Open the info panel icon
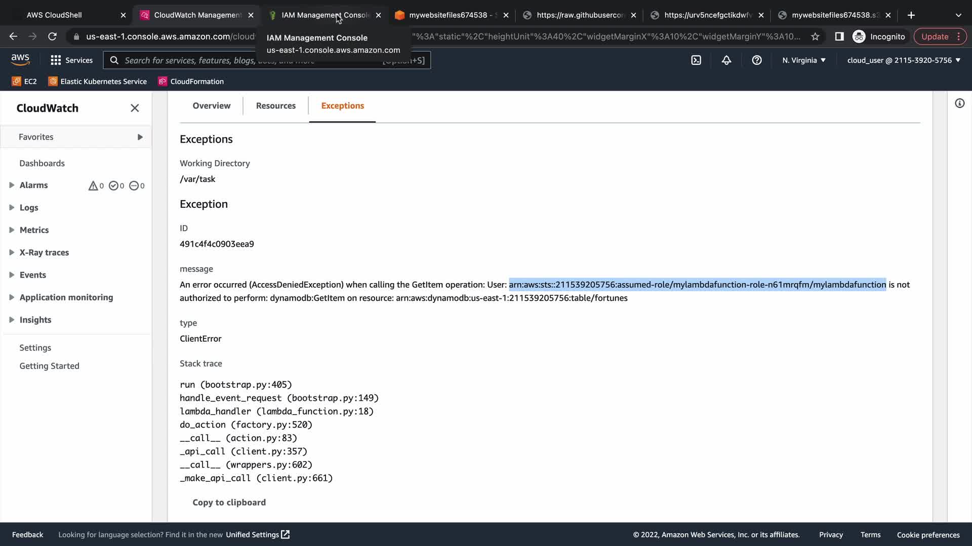 tap(959, 104)
